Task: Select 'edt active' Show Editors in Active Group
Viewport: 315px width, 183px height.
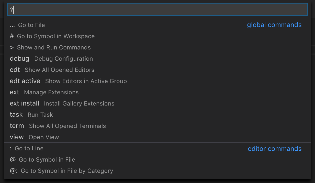Action: pos(157,81)
